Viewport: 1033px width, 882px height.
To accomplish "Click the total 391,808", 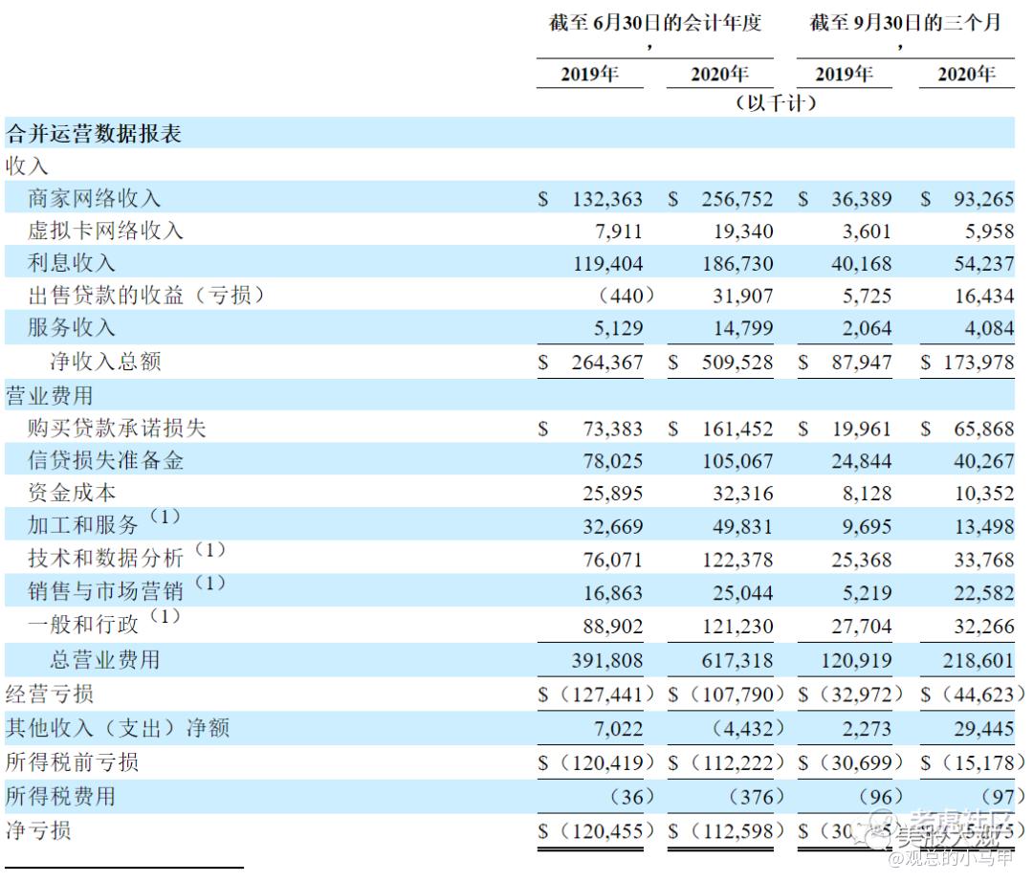I will point(606,661).
